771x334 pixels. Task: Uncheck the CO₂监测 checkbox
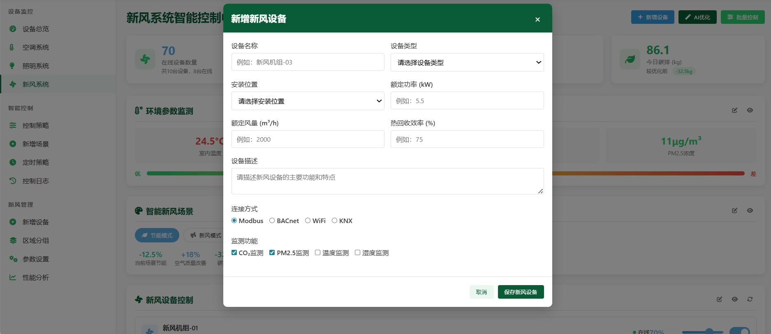(234, 253)
